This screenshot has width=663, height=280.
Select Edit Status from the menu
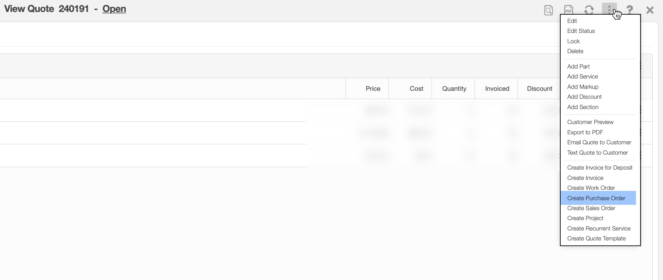pyautogui.click(x=581, y=31)
